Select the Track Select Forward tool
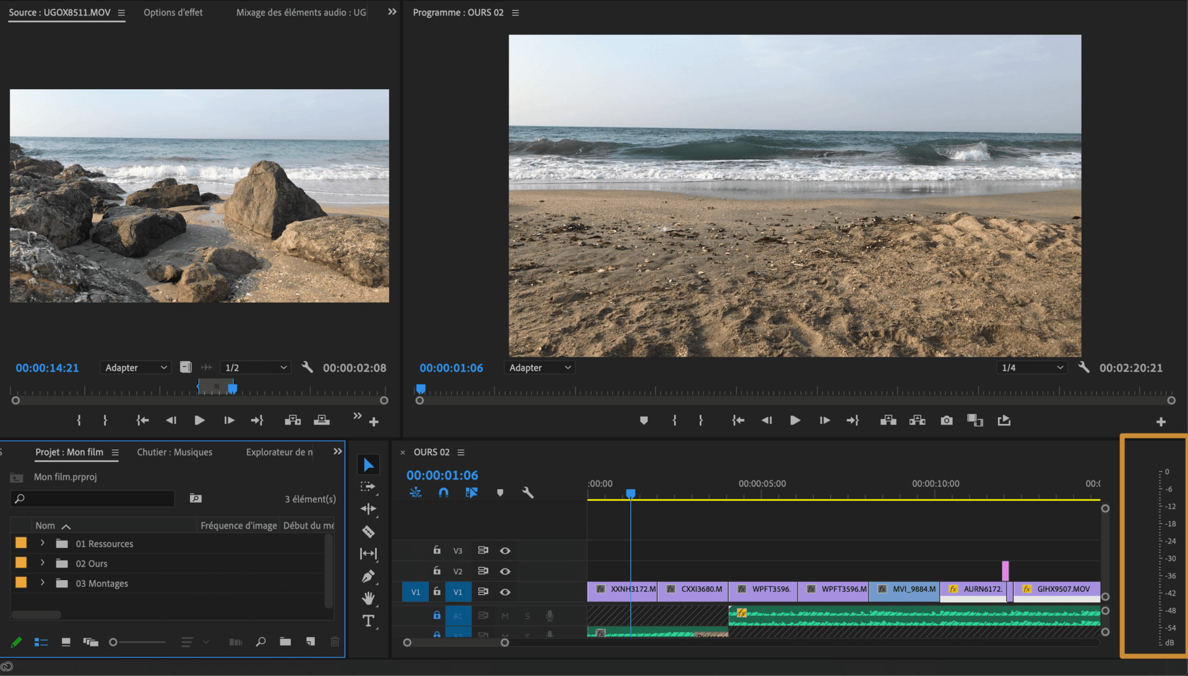This screenshot has width=1188, height=676. click(x=368, y=487)
